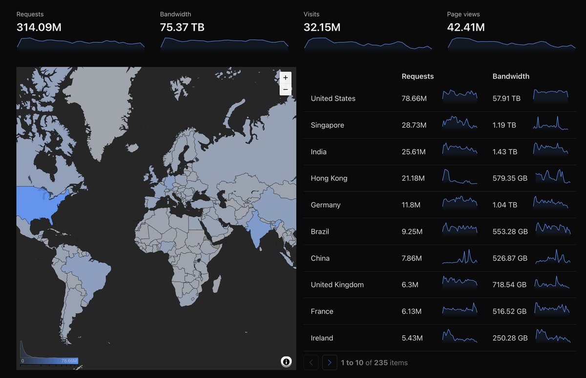586x378 pixels.
Task: Select the Germany row label
Action: pos(325,205)
